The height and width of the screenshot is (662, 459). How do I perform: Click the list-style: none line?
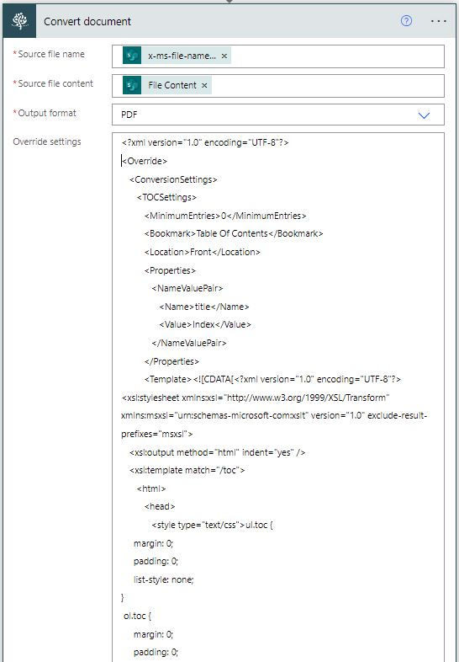click(x=164, y=579)
